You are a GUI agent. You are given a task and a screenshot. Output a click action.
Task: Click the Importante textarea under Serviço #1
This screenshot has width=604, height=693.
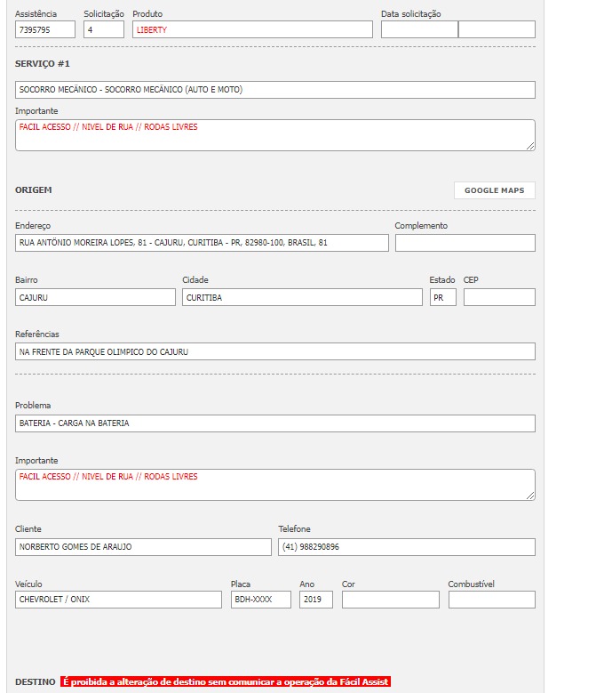click(275, 135)
